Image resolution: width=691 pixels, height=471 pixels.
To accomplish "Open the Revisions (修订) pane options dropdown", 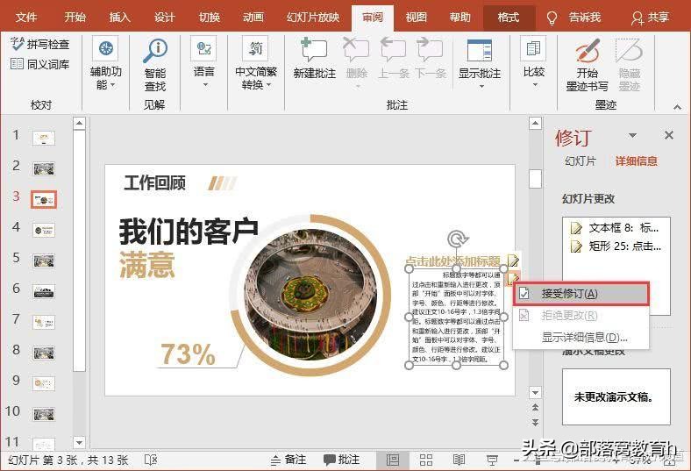I will (633, 136).
